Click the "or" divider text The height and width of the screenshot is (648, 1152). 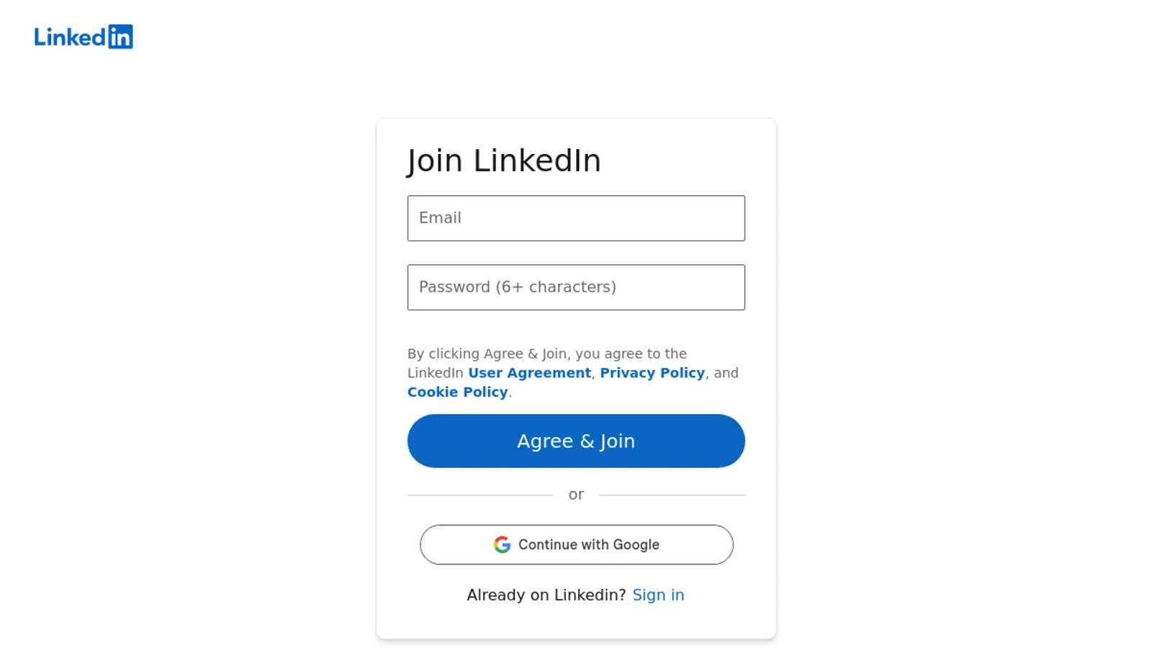click(576, 495)
